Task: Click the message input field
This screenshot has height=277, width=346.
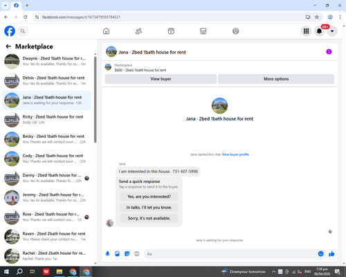Action: 230,254
